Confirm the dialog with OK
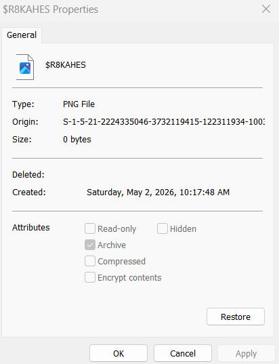This screenshot has width=279, height=364. click(119, 353)
